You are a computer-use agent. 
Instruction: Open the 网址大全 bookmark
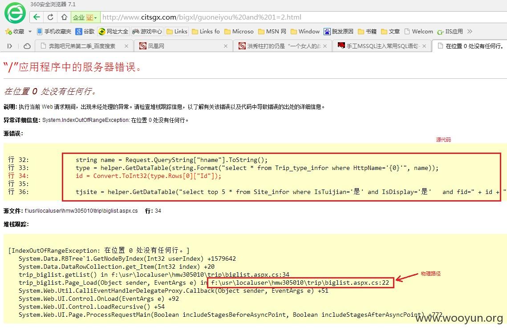(x=114, y=31)
